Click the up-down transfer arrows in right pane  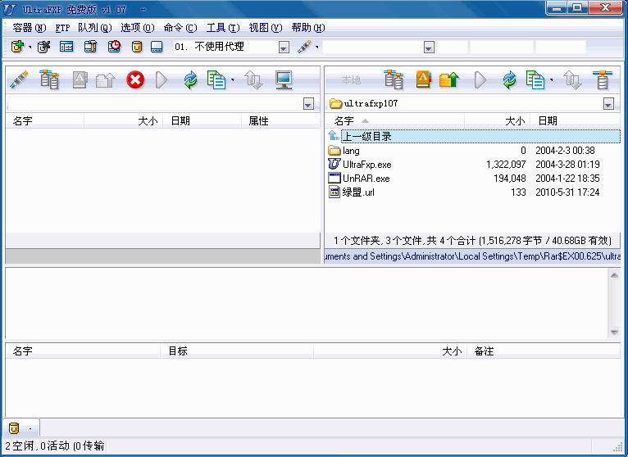pos(572,79)
